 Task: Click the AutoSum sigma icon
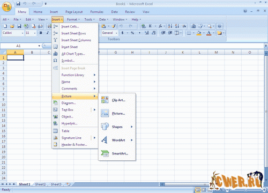pos(150,26)
